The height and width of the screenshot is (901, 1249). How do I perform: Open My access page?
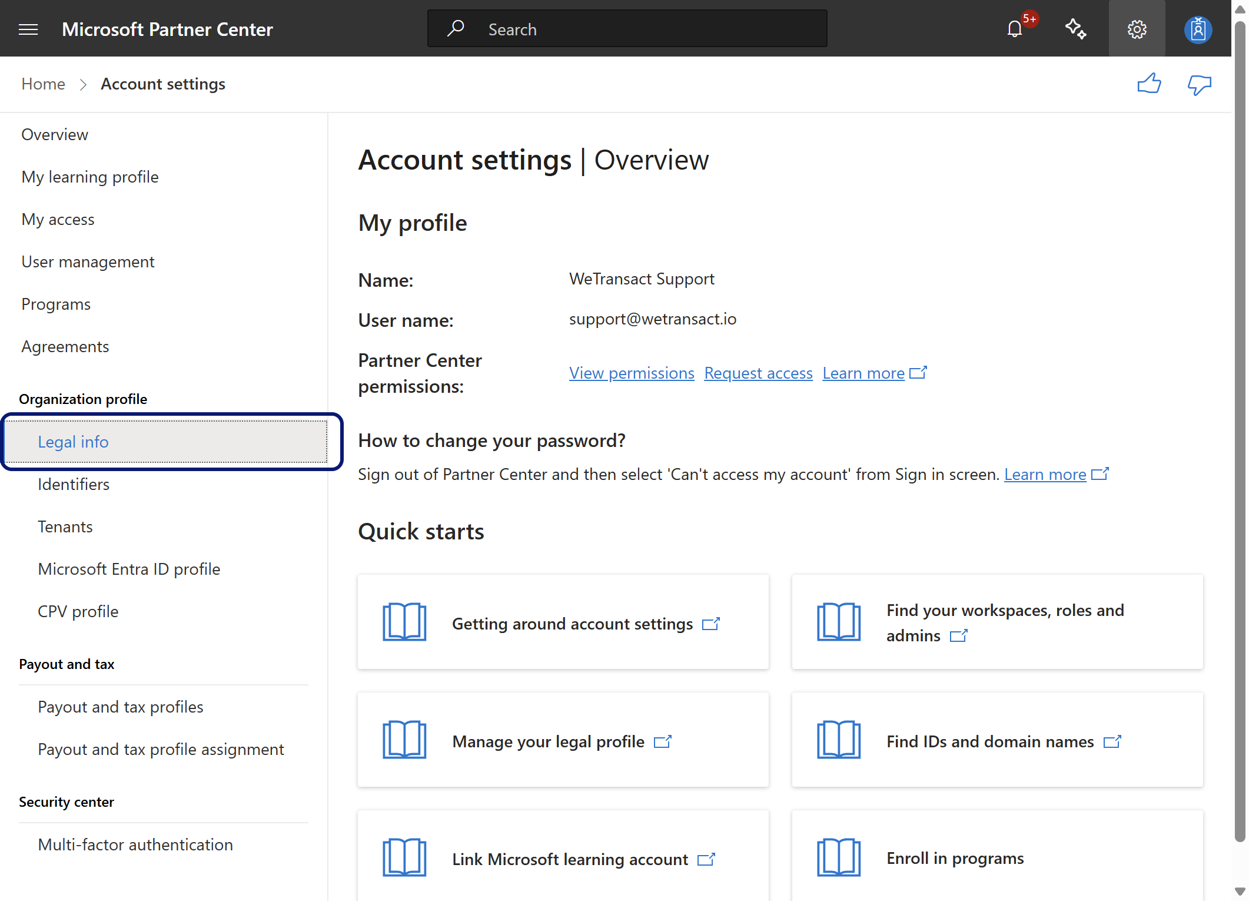coord(58,220)
